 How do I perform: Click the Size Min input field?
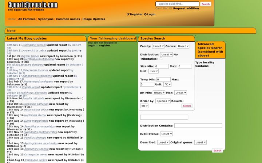point(162,66)
